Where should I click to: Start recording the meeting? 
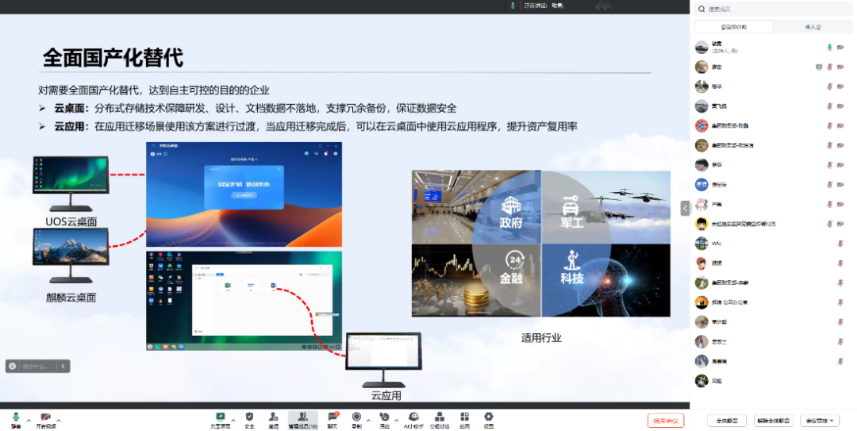356,420
